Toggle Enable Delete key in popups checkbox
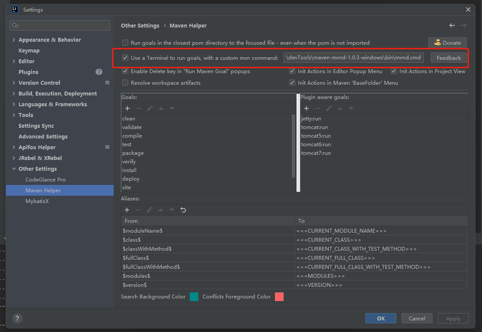Image resolution: width=482 pixels, height=332 pixels. [125, 71]
